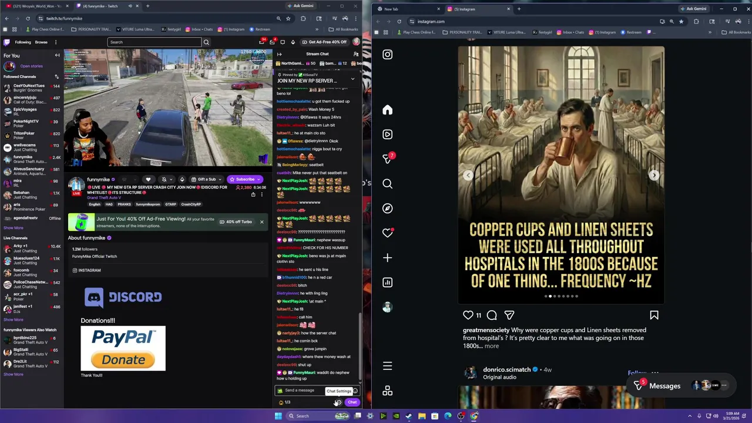Open Twitch header three-dot more menu
The image size is (752, 423).
pos(56,42)
